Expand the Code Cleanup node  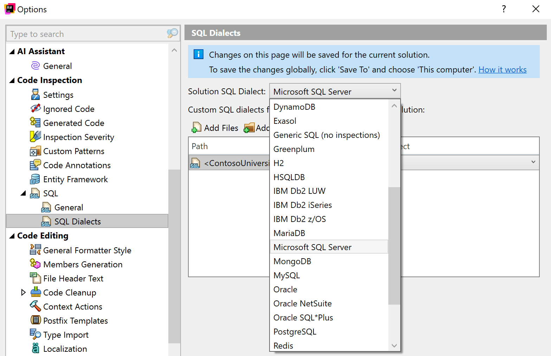(x=23, y=292)
